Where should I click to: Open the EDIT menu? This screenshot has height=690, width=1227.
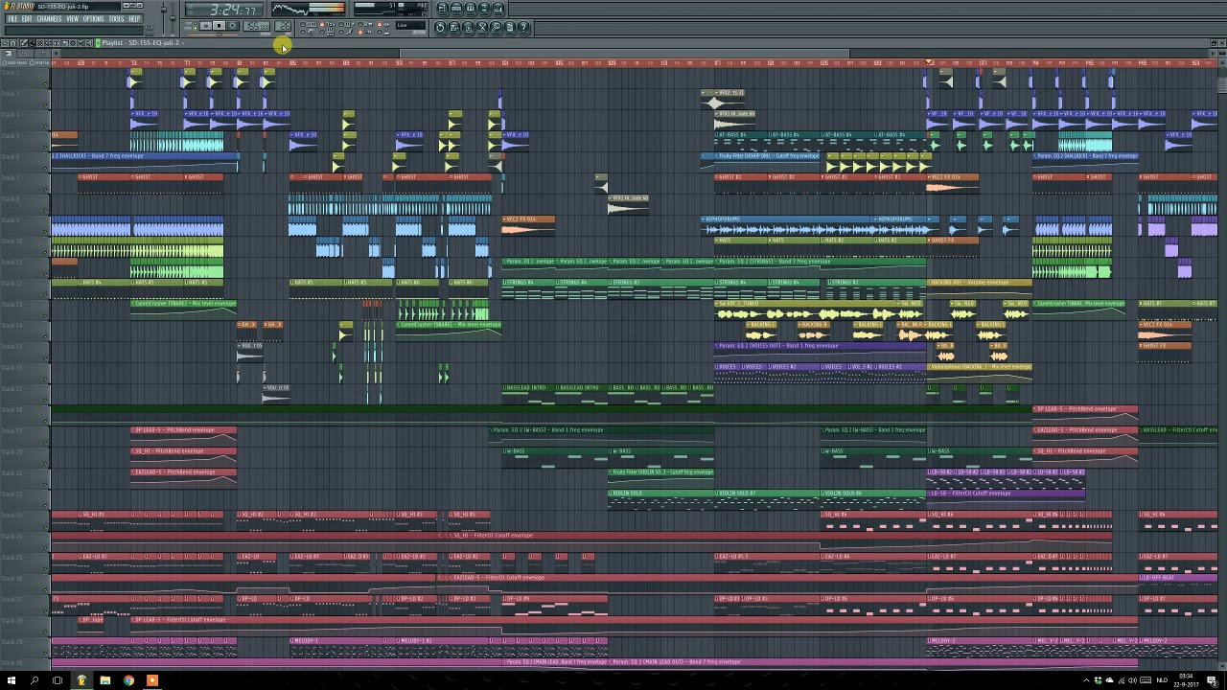point(27,18)
